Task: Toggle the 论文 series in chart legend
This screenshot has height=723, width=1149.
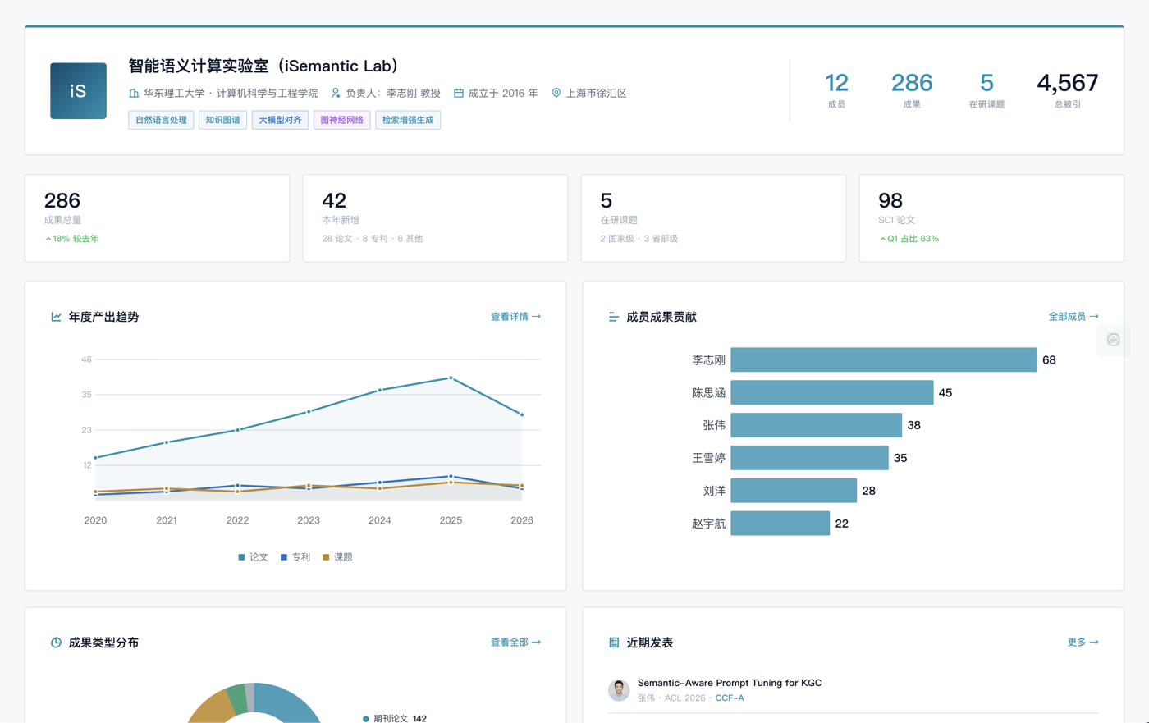Action: coord(253,557)
